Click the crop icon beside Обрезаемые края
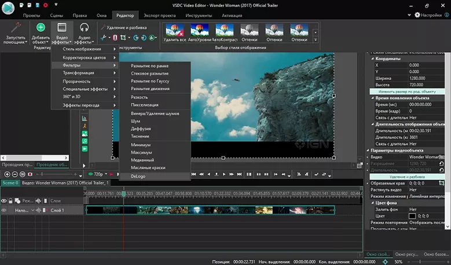Image resolution: width=451 pixels, height=265 pixels. point(441,183)
